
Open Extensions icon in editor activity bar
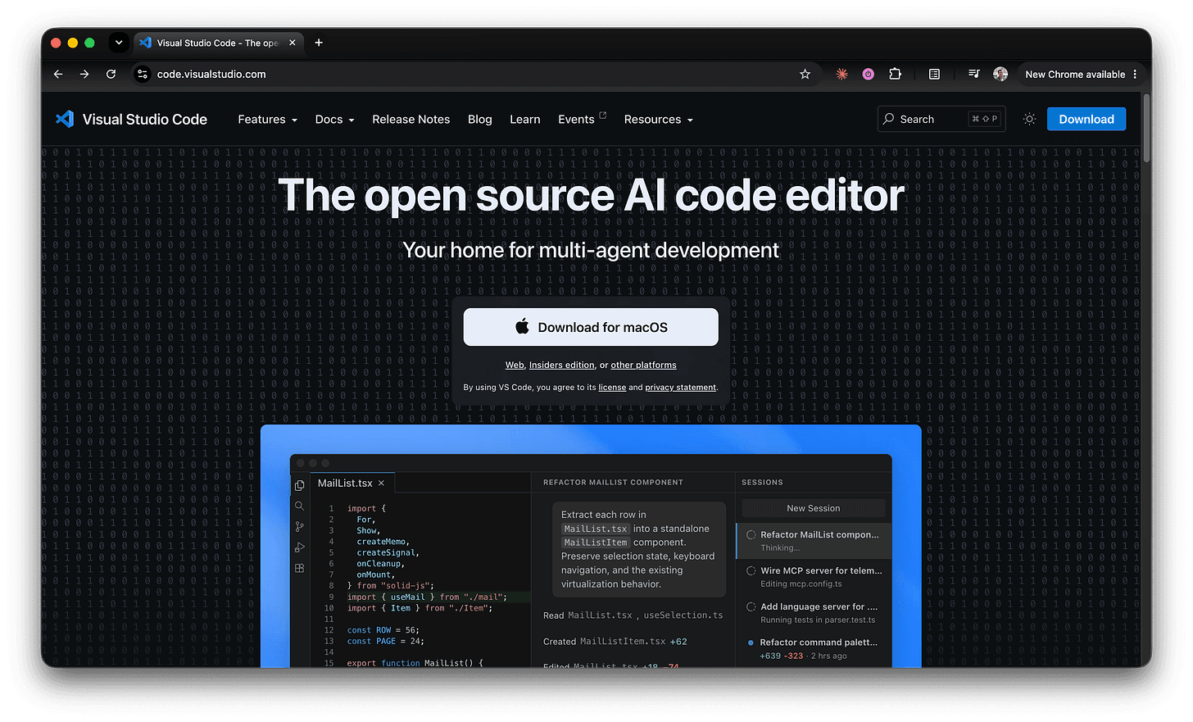[300, 568]
